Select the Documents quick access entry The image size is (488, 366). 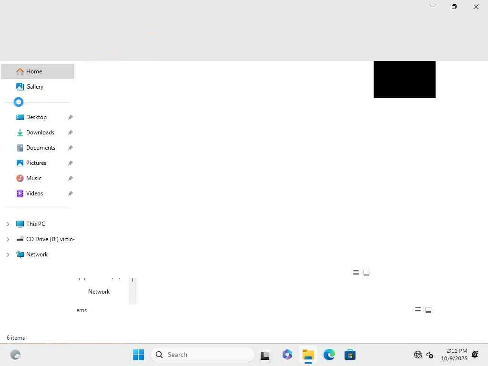(x=38, y=148)
